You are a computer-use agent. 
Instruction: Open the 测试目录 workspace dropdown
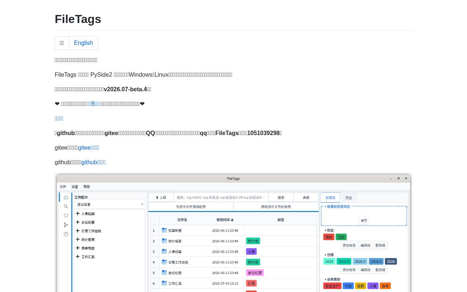click(x=110, y=204)
